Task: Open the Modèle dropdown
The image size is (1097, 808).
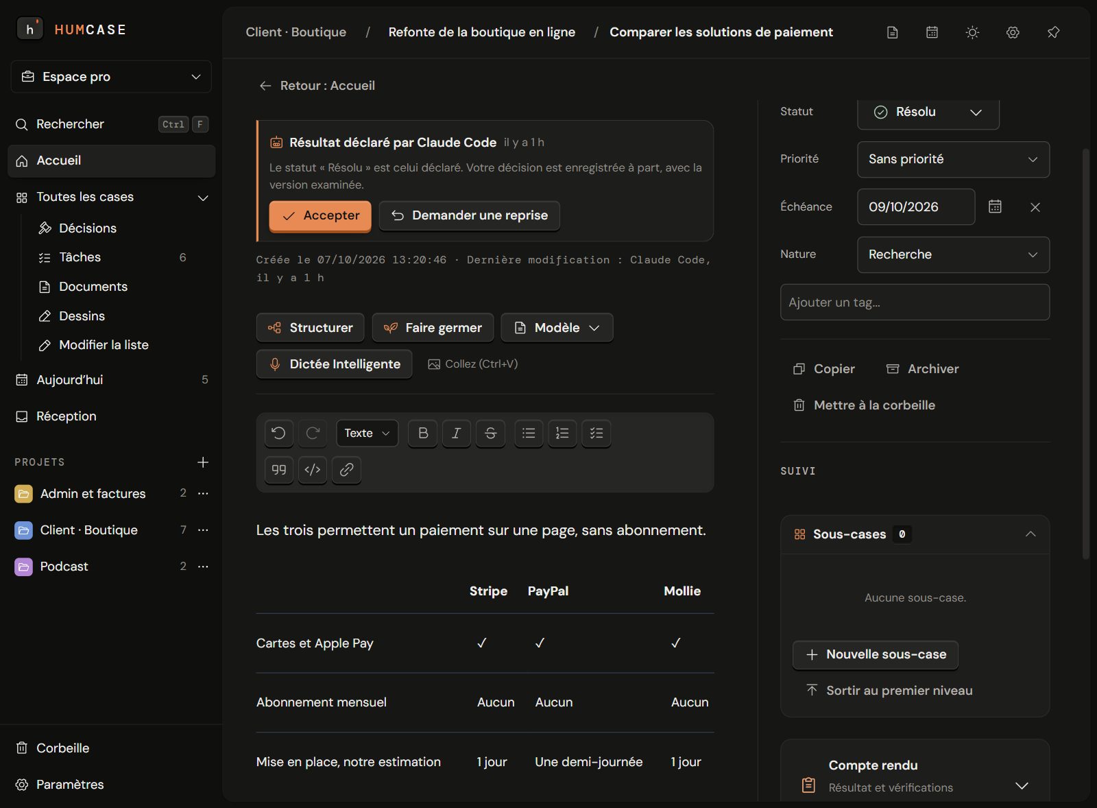Action: (x=557, y=328)
